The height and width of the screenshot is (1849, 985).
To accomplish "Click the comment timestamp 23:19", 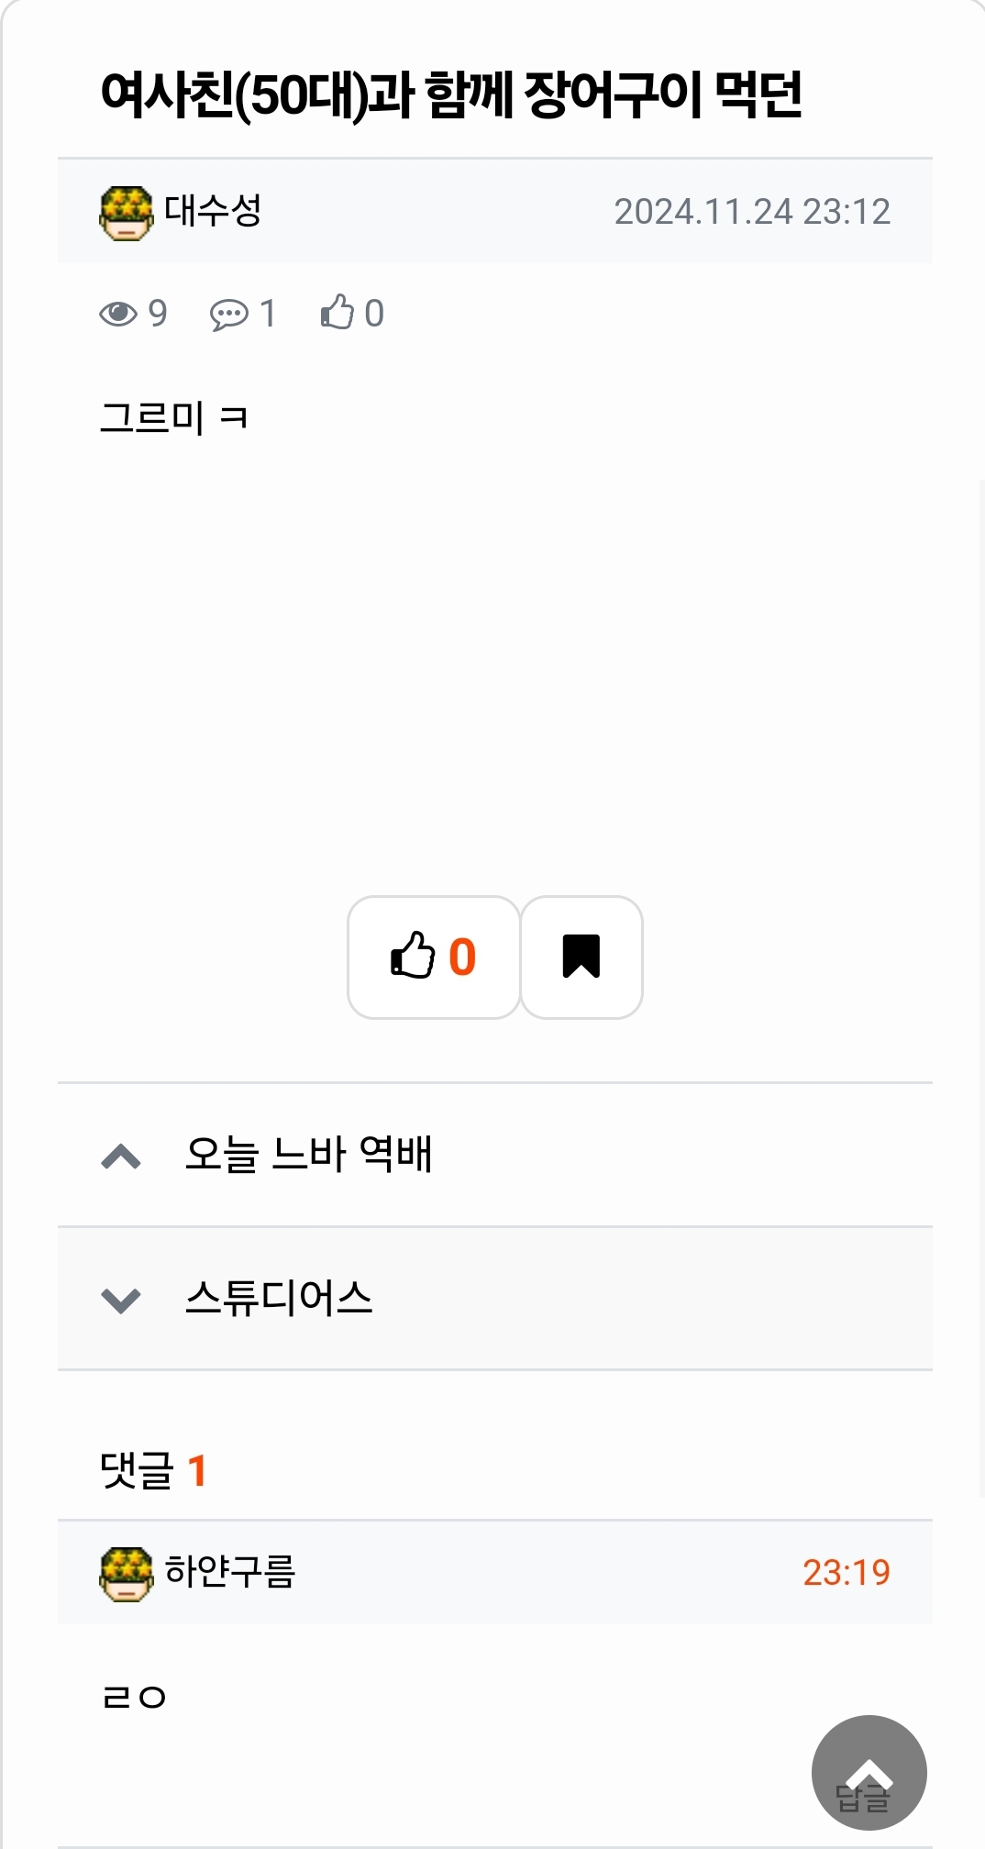I will (x=846, y=1573).
